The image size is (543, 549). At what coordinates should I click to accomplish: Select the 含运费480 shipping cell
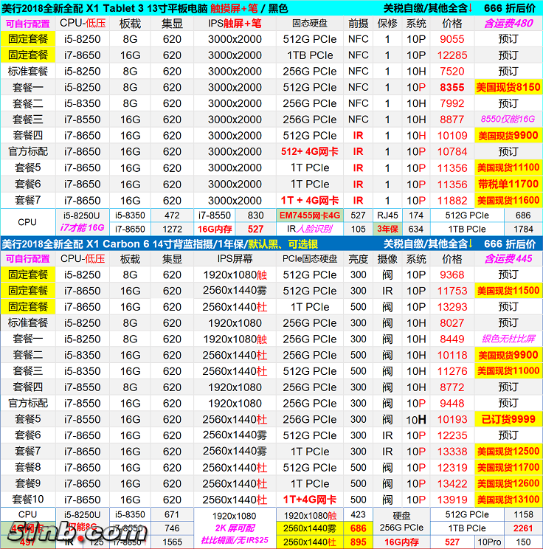pyautogui.click(x=508, y=23)
